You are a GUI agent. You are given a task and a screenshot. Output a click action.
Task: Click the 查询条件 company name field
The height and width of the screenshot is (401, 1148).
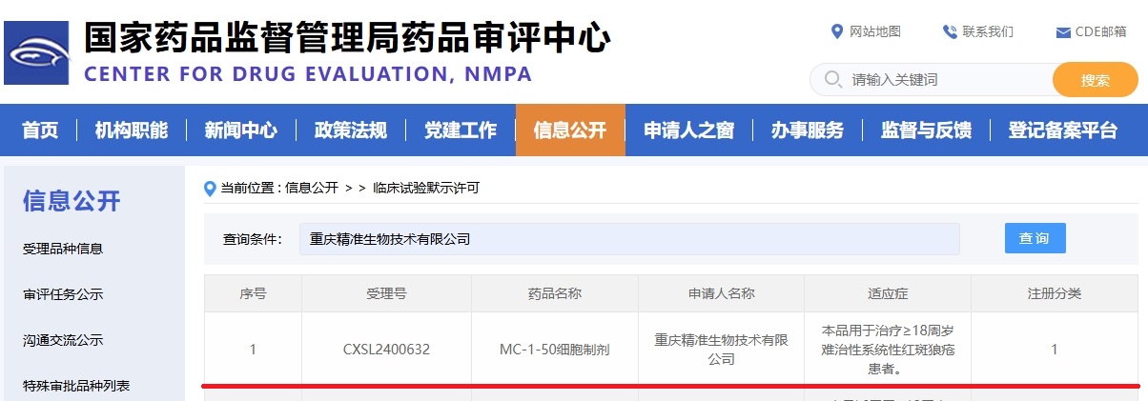629,239
